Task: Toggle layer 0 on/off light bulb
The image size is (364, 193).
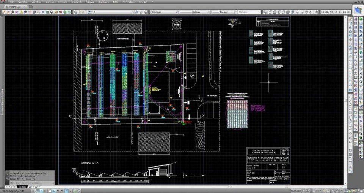Action: pos(80,12)
